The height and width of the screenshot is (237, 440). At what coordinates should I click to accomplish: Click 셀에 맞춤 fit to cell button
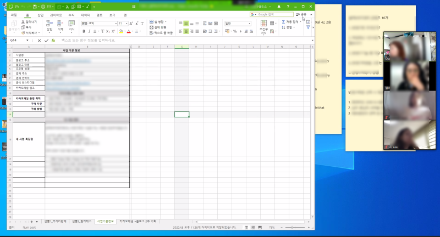(158, 27)
